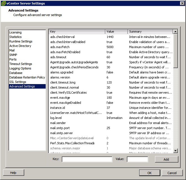Click summary 'Email address for email alerts...'

[150, 123]
